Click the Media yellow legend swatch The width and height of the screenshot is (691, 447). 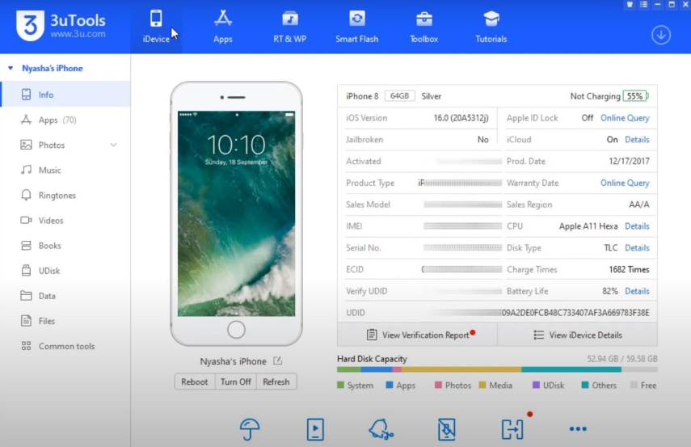point(482,385)
